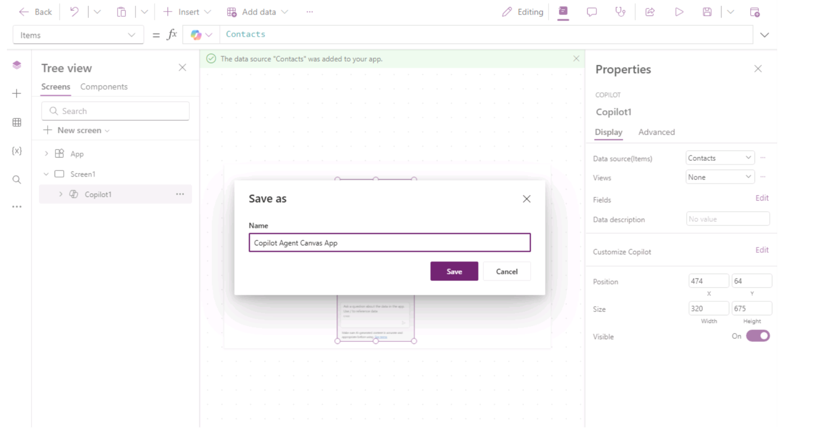Click the Share icon in toolbar

[650, 12]
